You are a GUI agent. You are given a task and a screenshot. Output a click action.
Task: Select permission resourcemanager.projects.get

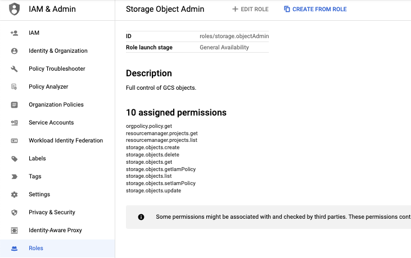pos(162,133)
